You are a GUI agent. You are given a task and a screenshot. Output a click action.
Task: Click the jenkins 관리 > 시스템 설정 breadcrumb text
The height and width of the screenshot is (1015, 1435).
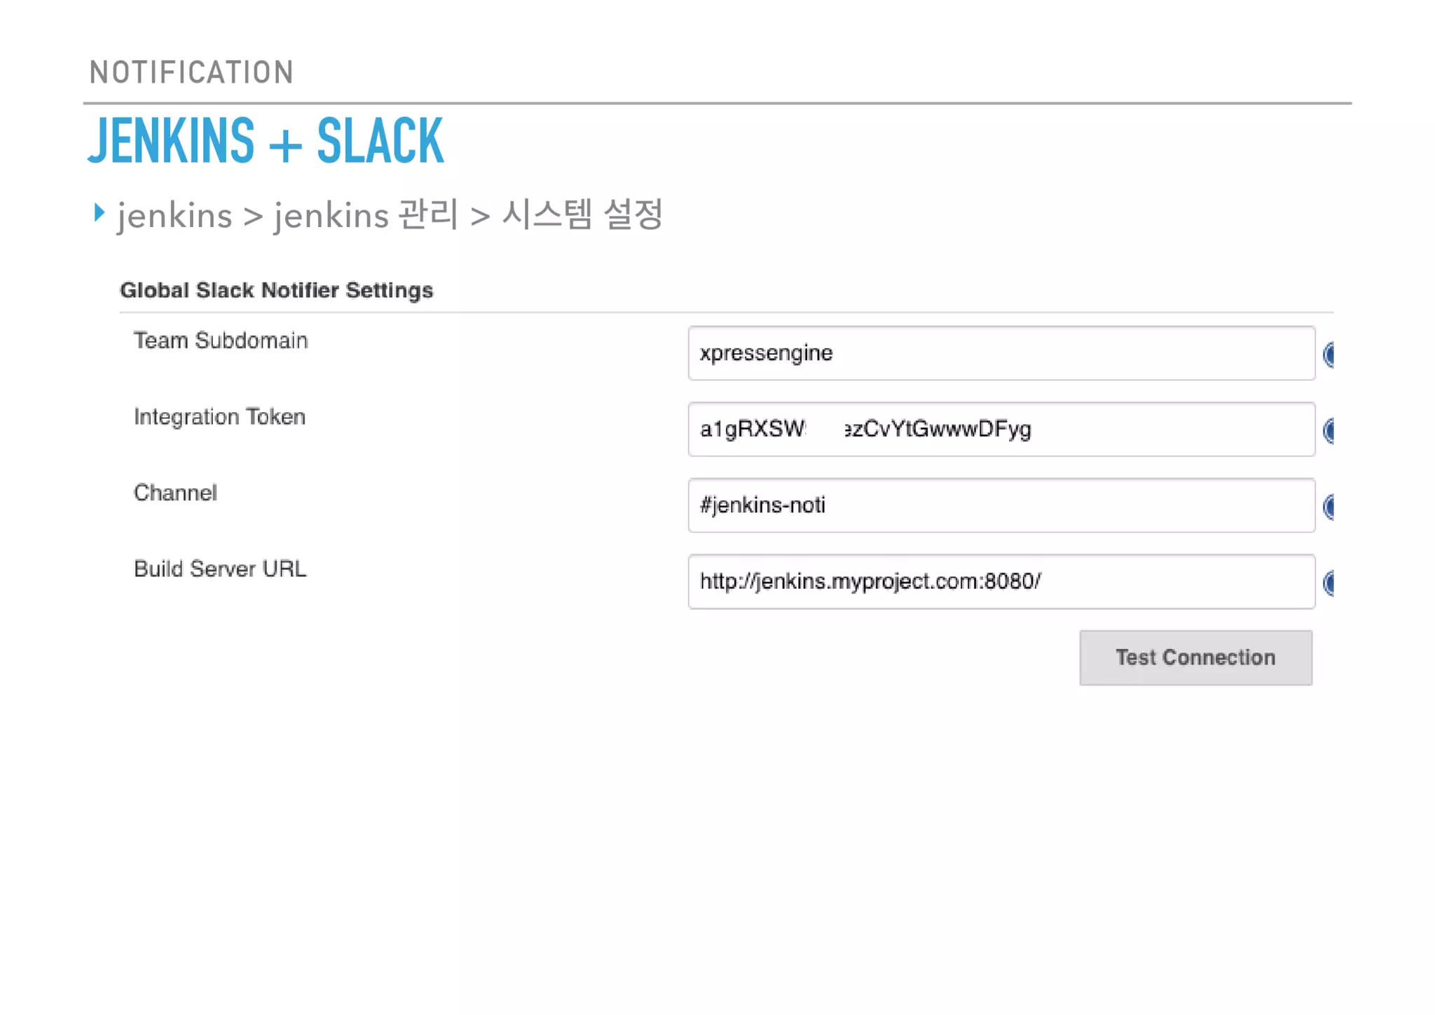(x=468, y=214)
